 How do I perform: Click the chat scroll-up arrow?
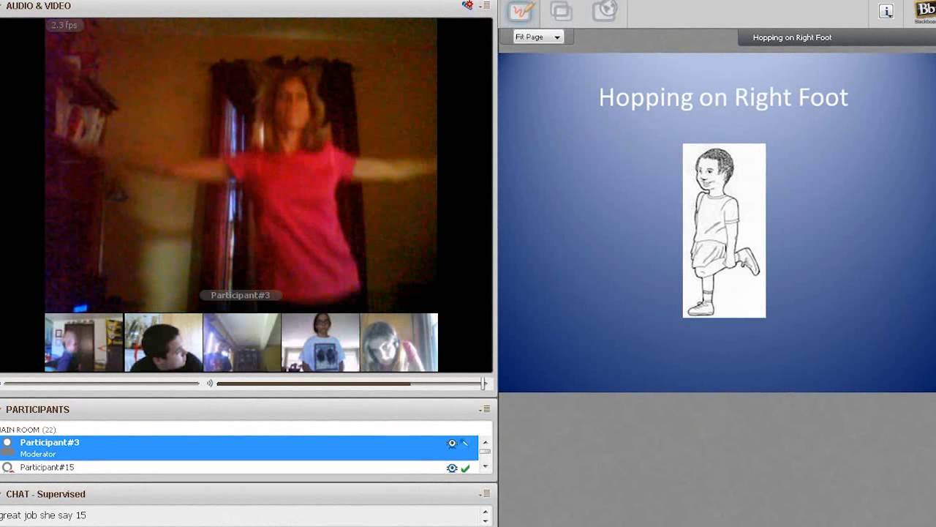point(485,512)
